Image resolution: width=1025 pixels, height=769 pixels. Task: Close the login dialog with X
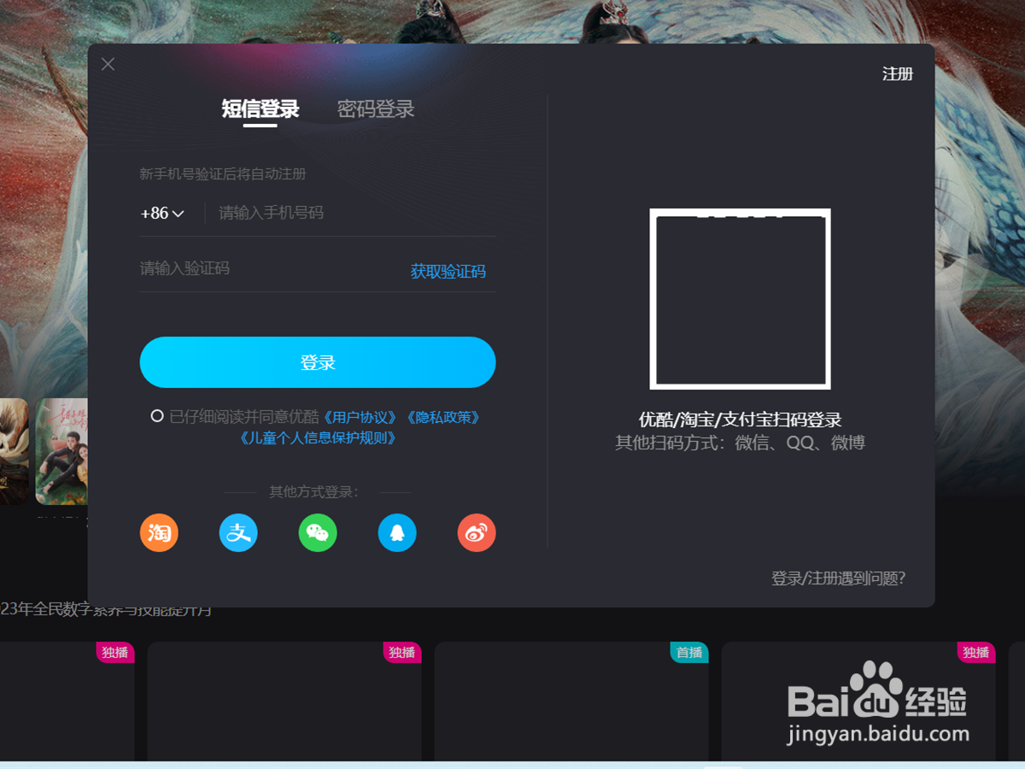(x=108, y=64)
